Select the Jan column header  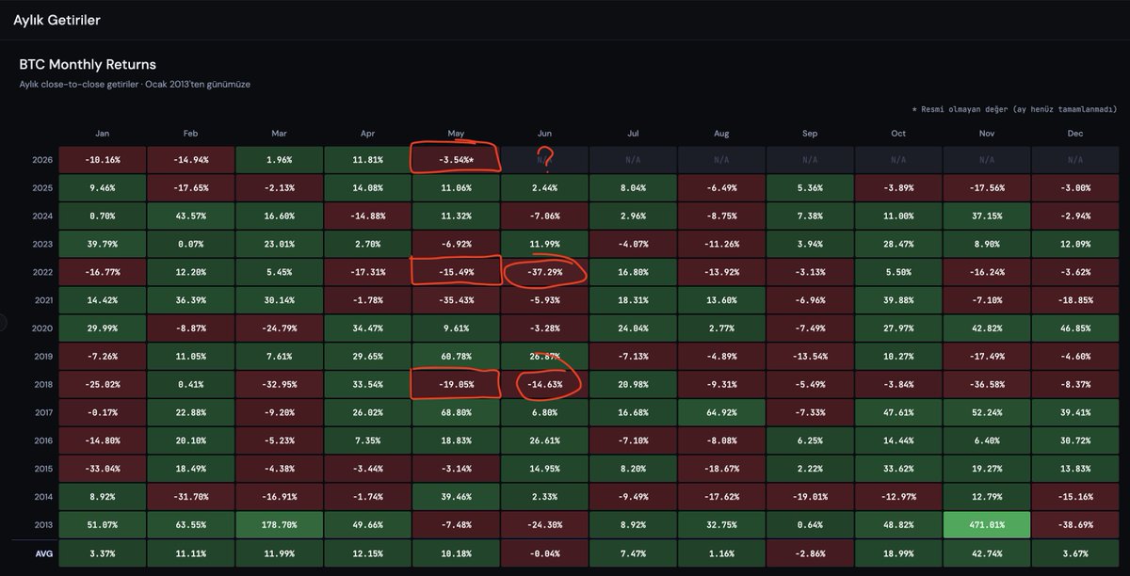click(102, 134)
